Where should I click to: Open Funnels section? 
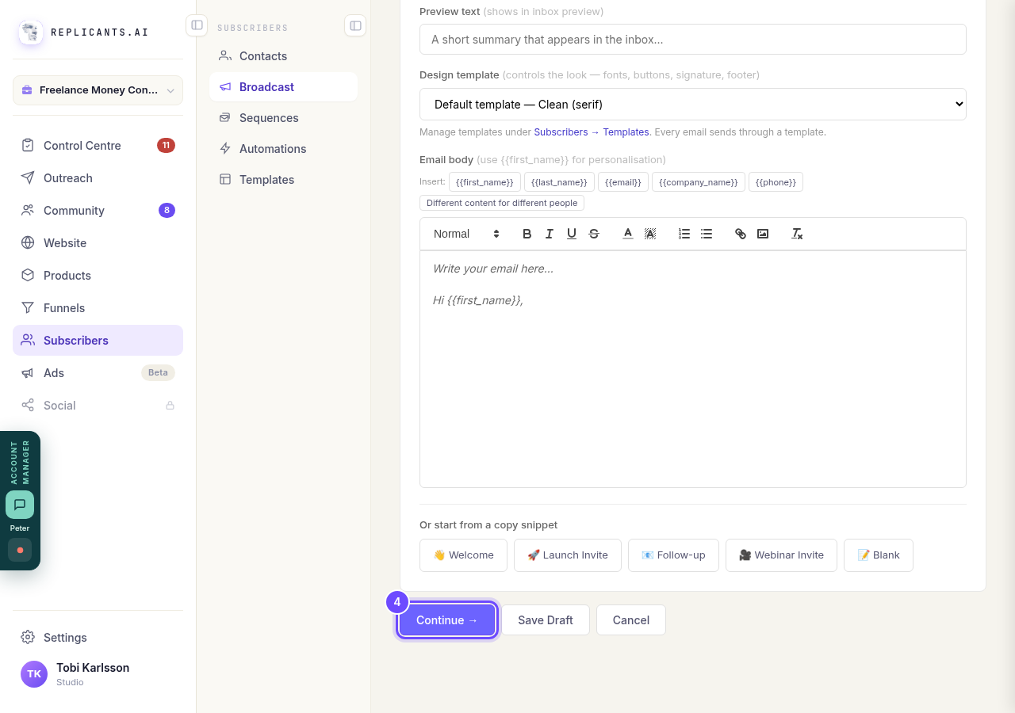[x=98, y=308]
